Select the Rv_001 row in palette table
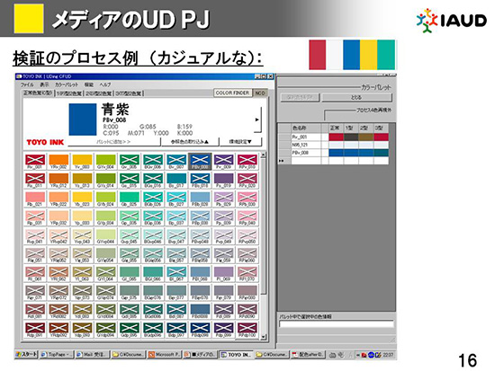 pos(333,137)
